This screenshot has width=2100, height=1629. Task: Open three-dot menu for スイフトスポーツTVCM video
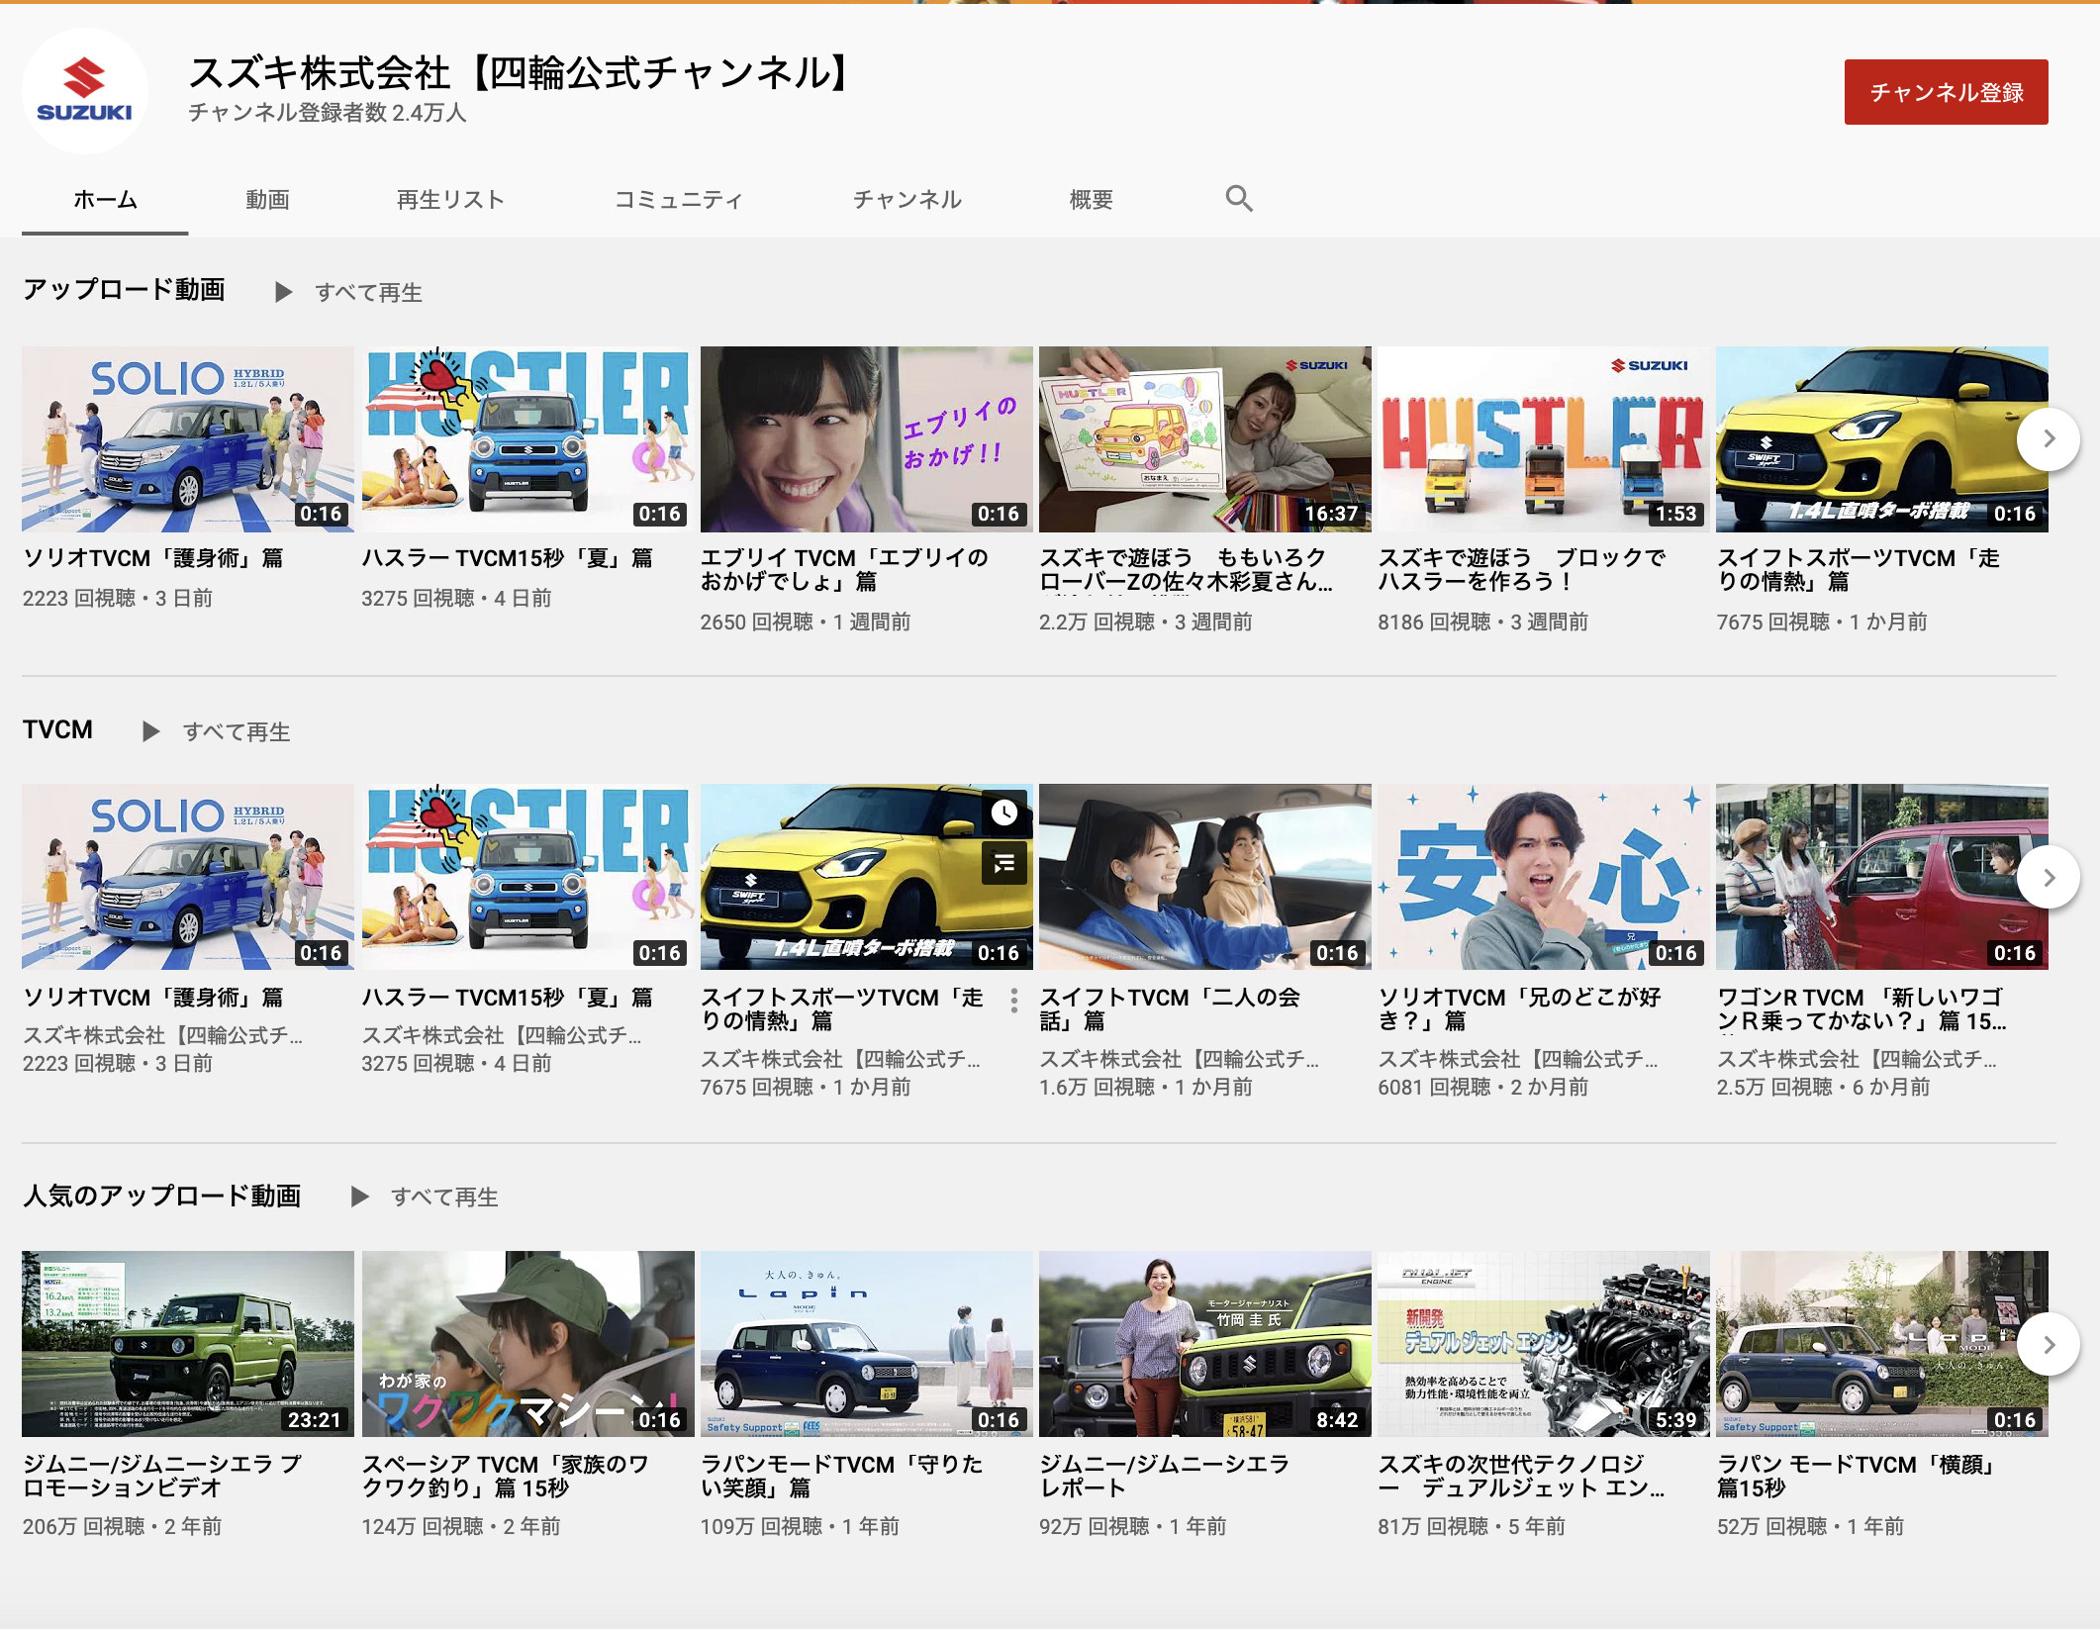click(1014, 1001)
